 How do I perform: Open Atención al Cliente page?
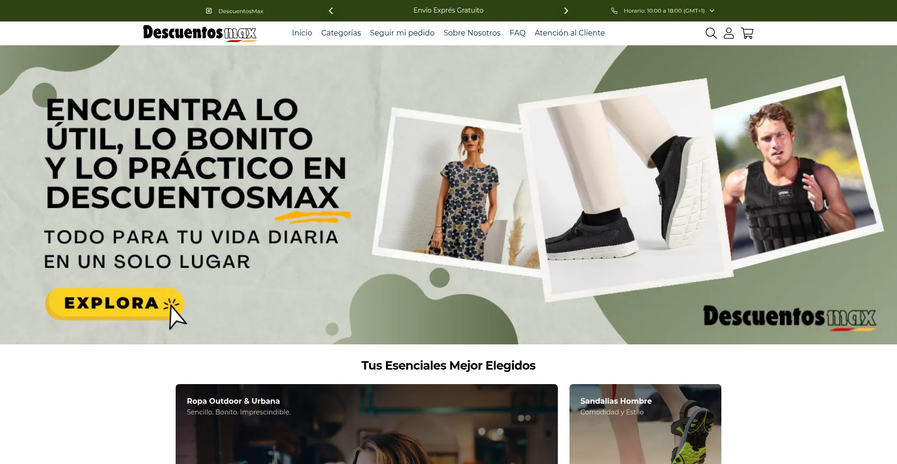pyautogui.click(x=570, y=33)
